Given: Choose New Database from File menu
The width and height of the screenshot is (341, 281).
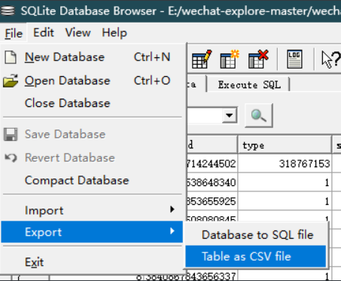Looking at the screenshot, I should (x=92, y=57).
